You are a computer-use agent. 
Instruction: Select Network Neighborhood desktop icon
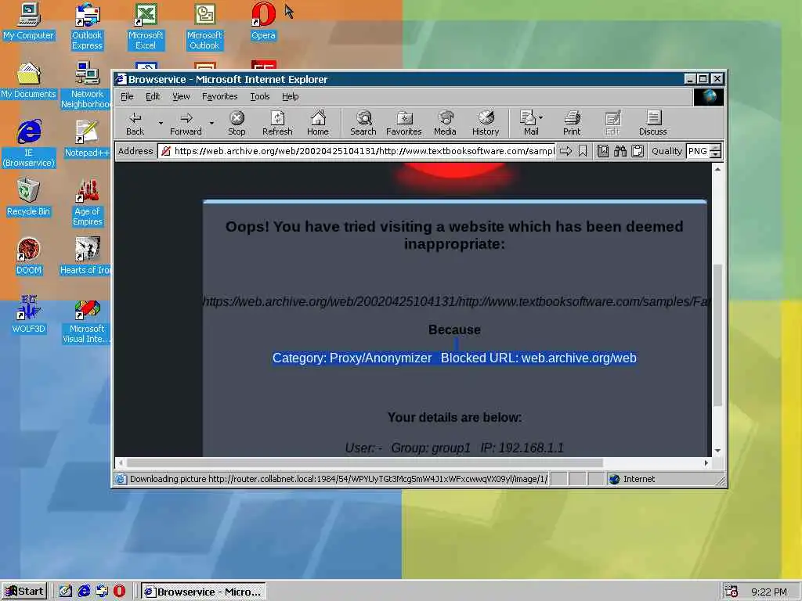pos(87,85)
